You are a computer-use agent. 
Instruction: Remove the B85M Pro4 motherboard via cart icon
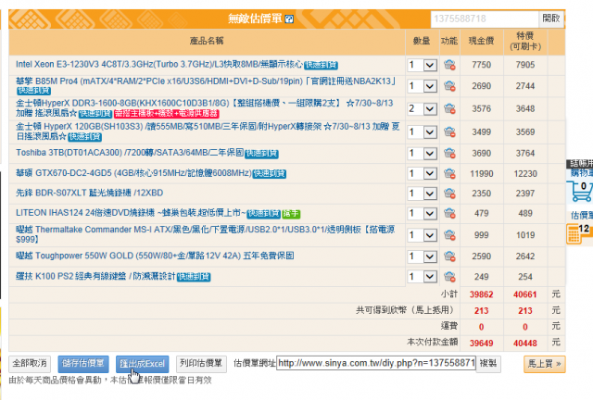click(449, 86)
